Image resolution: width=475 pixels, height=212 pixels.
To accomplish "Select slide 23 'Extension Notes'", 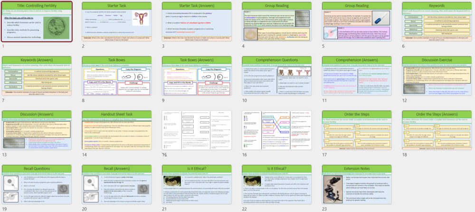I will pyautogui.click(x=357, y=185).
